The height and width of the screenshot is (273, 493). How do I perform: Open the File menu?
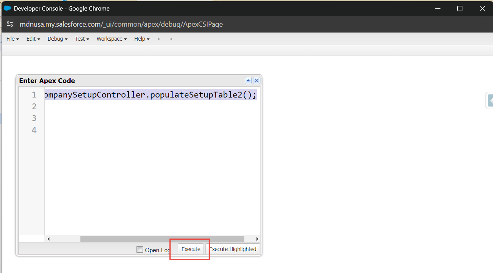point(13,39)
